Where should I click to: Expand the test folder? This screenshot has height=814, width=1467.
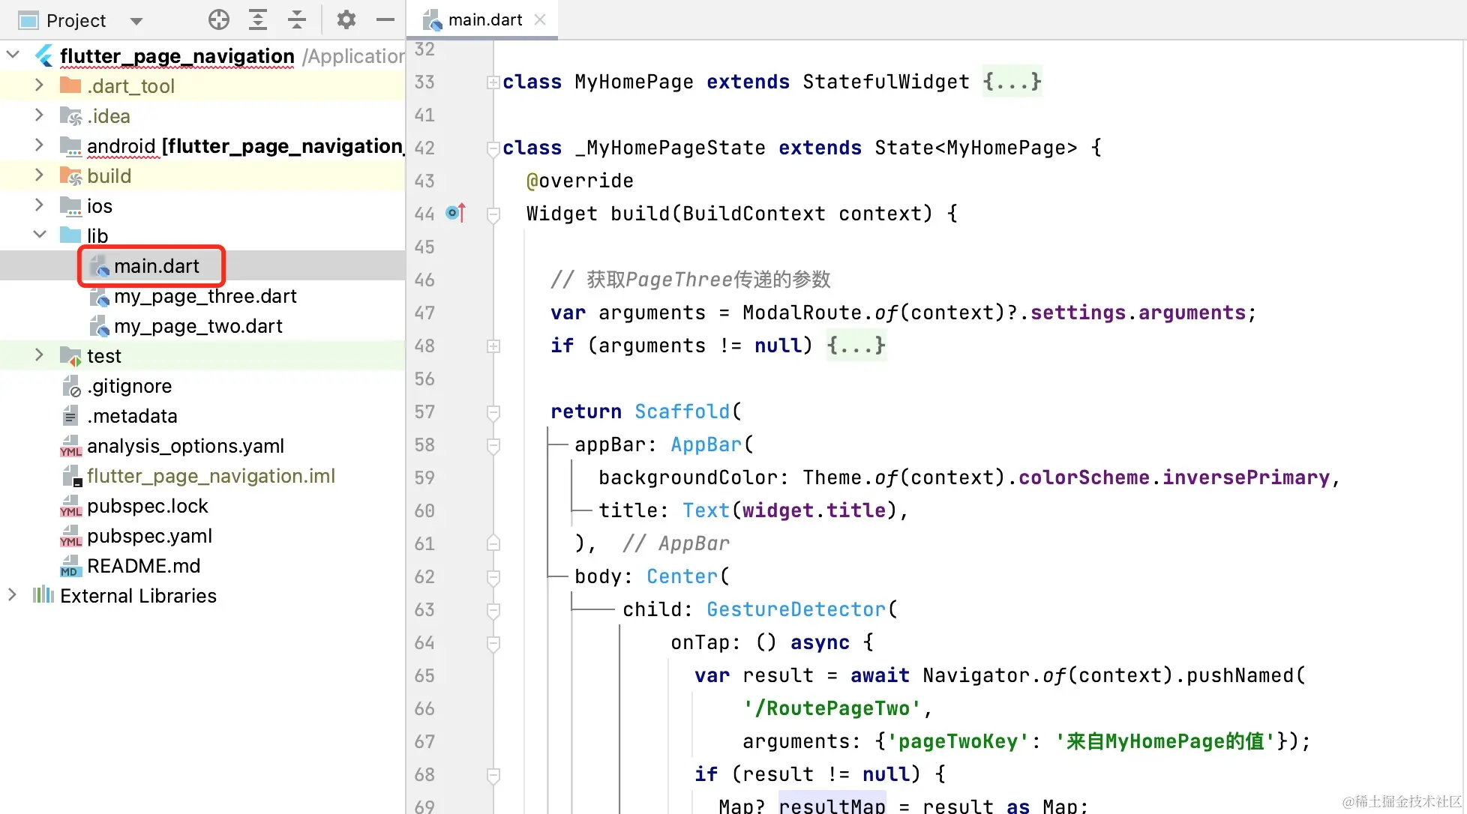[40, 355]
